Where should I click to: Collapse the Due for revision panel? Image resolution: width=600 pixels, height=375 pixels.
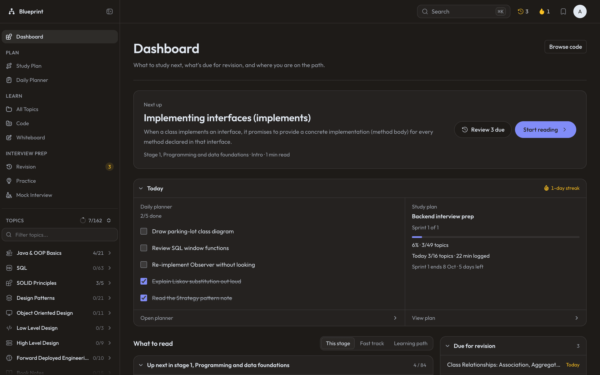(x=447, y=346)
